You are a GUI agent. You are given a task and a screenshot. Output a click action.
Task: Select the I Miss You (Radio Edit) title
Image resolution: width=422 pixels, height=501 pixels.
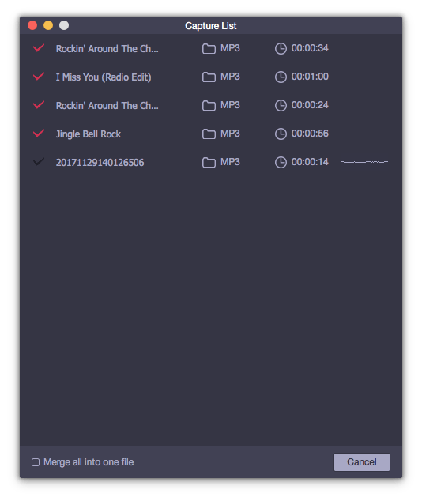pos(104,77)
